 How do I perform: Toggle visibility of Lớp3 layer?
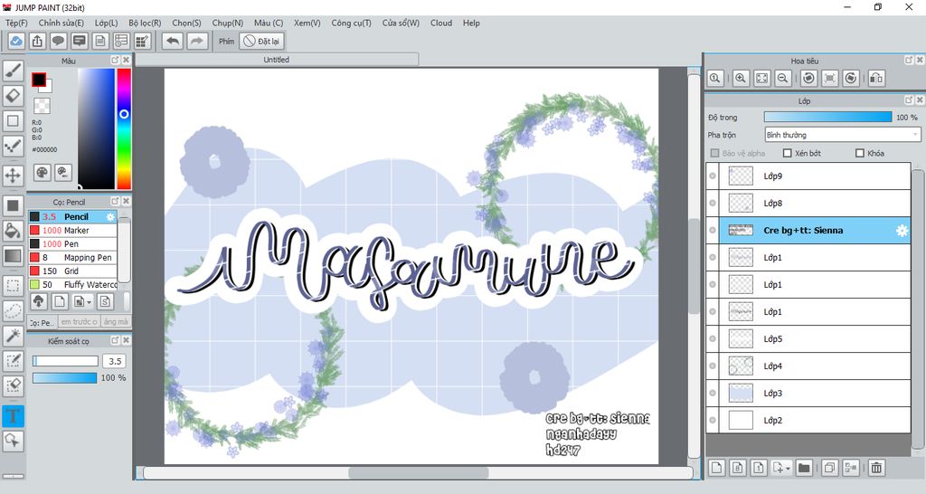(x=713, y=394)
